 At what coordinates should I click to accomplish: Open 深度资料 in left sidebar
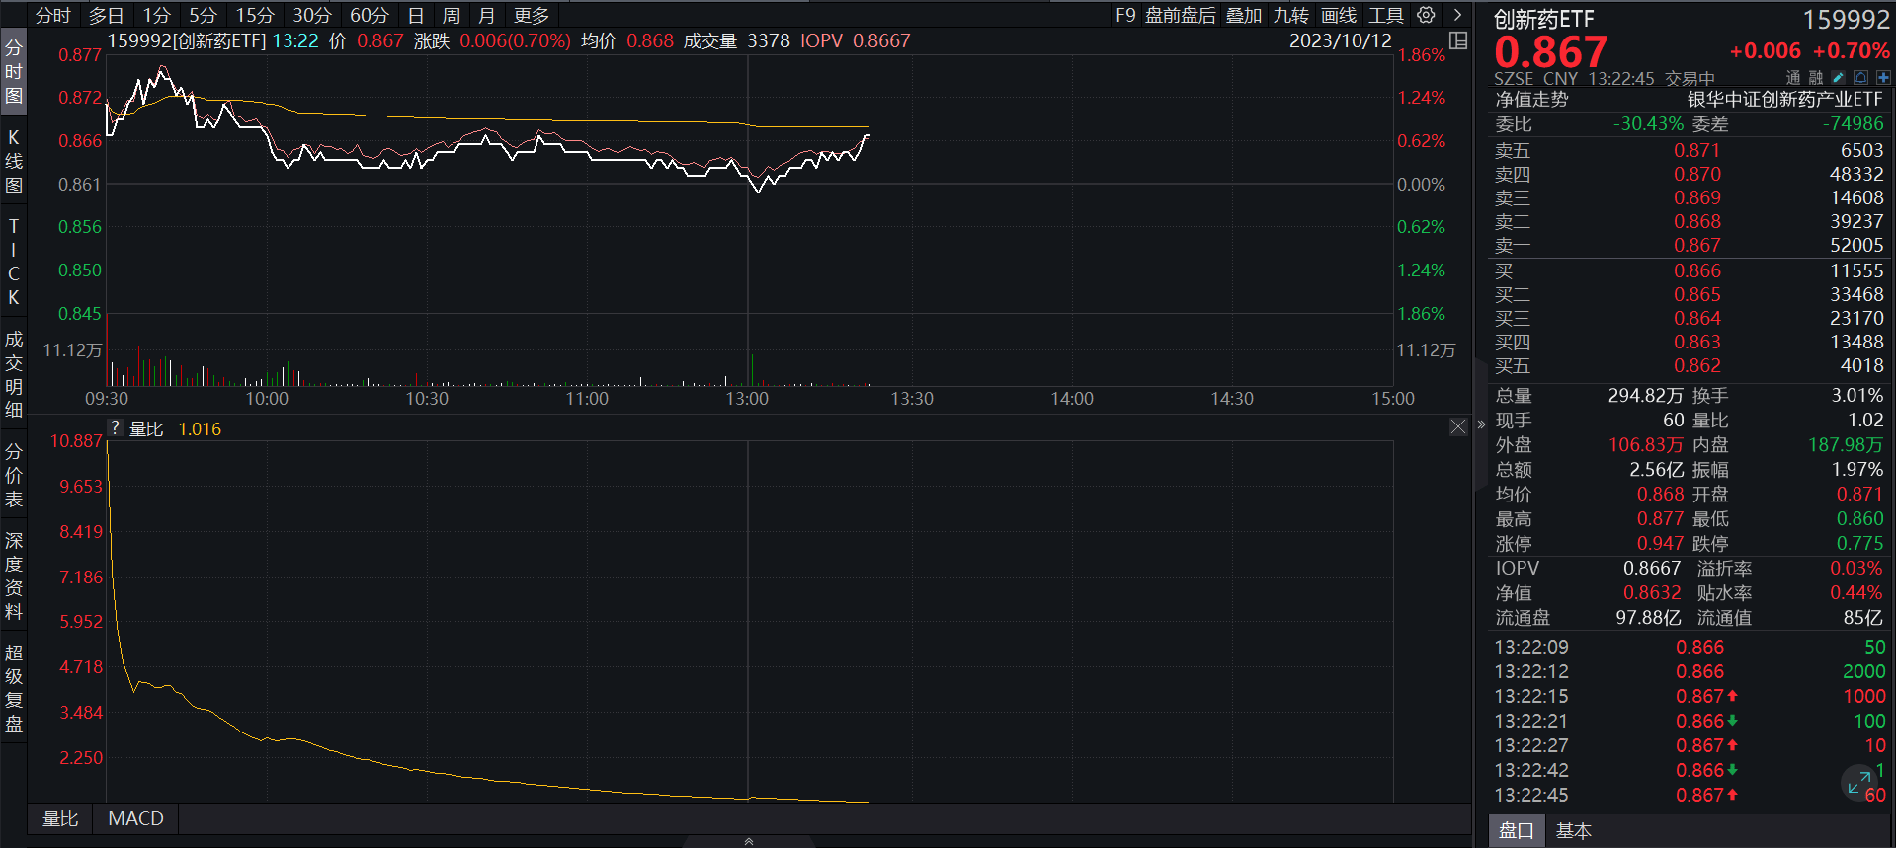point(14,577)
